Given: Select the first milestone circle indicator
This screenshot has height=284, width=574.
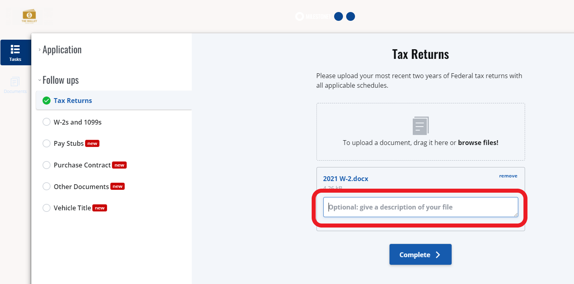Looking at the screenshot, I should click(299, 16).
